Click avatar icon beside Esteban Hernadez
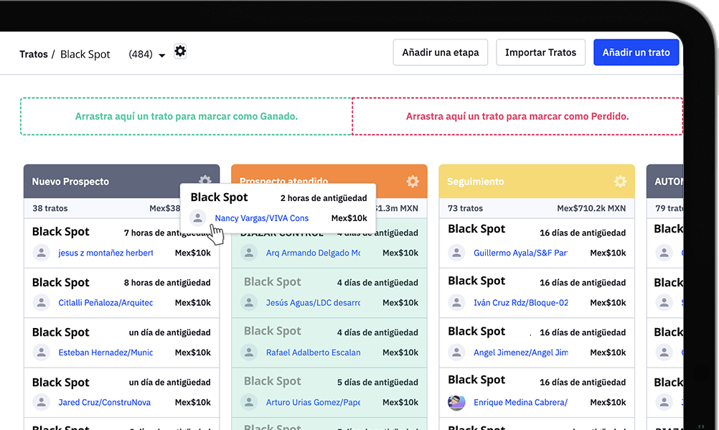719x430 pixels. (x=42, y=352)
